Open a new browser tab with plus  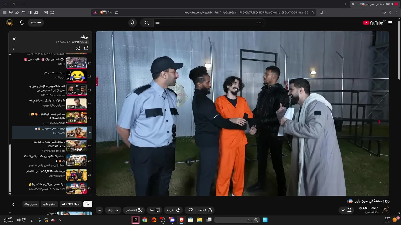tap(346, 4)
